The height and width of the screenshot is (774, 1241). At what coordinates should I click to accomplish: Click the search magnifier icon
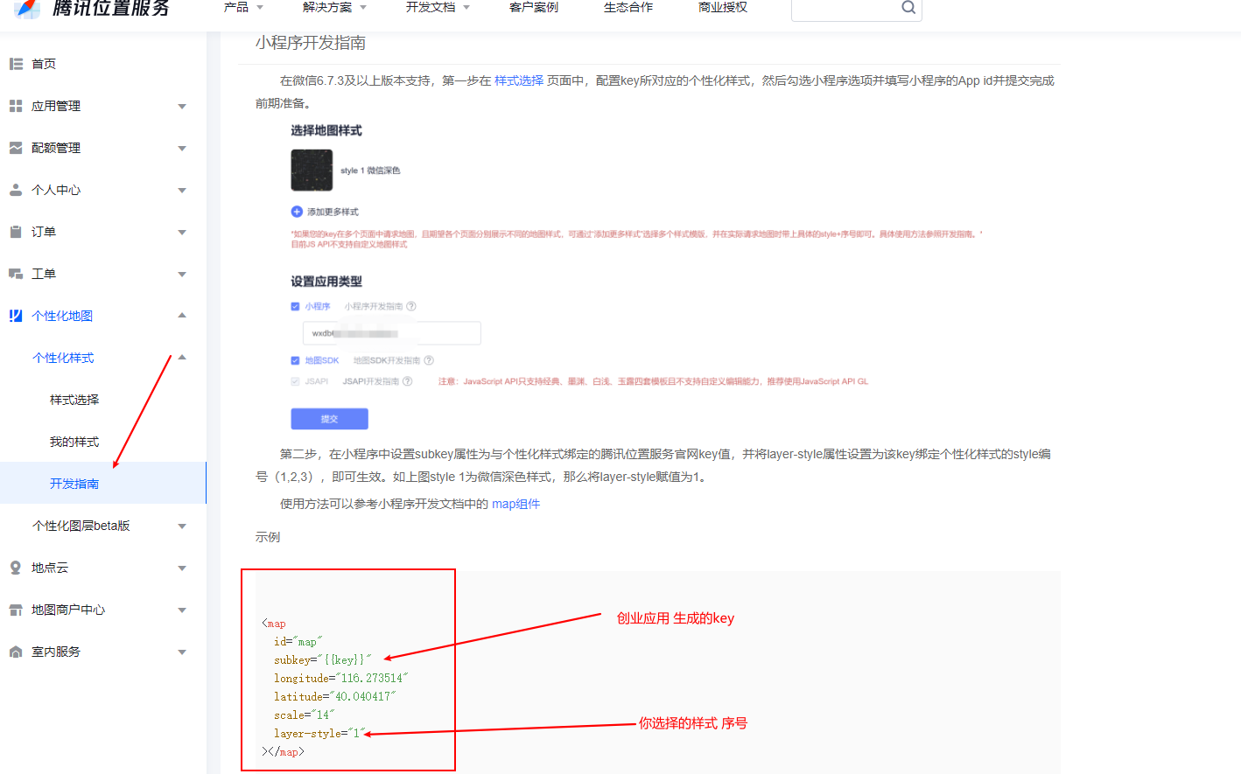tap(908, 10)
